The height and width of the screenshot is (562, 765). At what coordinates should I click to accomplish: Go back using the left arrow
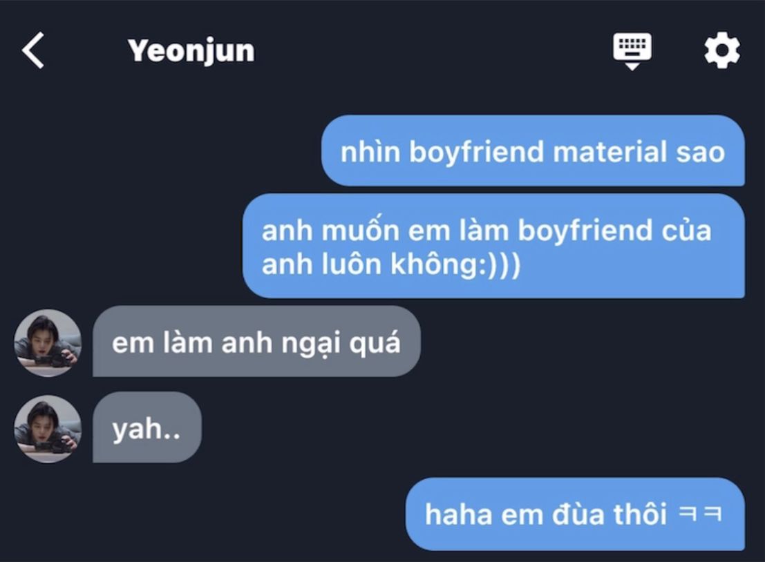point(33,50)
